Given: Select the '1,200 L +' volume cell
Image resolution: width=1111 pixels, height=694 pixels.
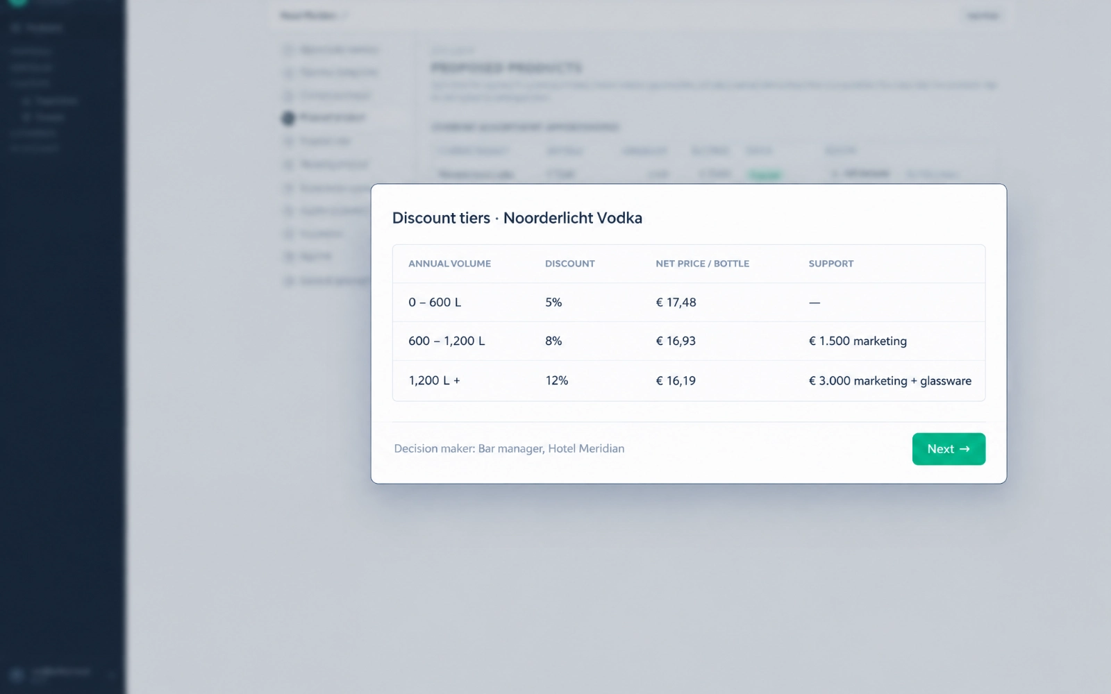Looking at the screenshot, I should tap(434, 381).
